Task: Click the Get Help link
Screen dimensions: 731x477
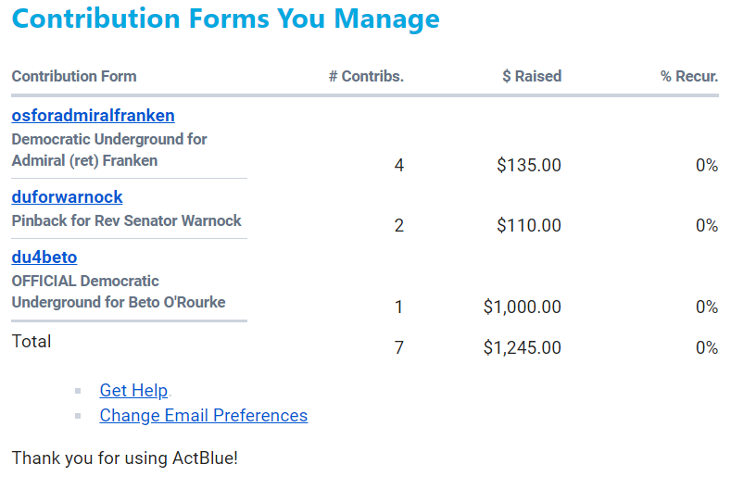Action: (134, 391)
